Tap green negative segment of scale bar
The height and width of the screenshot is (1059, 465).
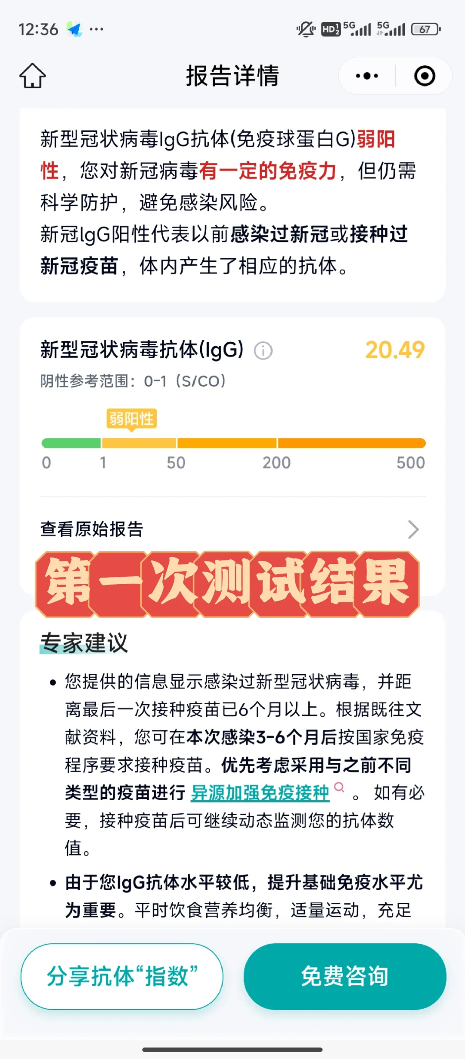tap(71, 443)
